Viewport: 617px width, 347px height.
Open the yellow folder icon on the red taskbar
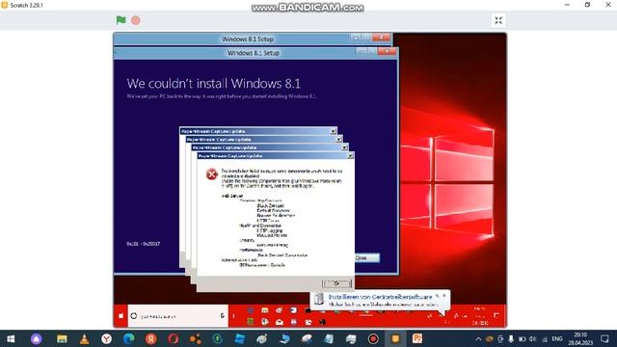click(x=265, y=310)
